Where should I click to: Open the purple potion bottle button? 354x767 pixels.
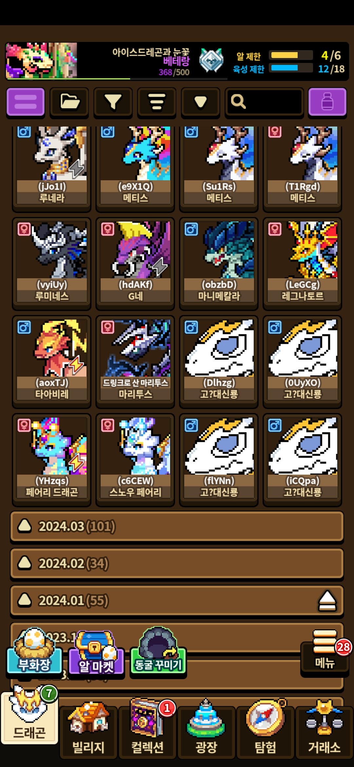pyautogui.click(x=327, y=102)
